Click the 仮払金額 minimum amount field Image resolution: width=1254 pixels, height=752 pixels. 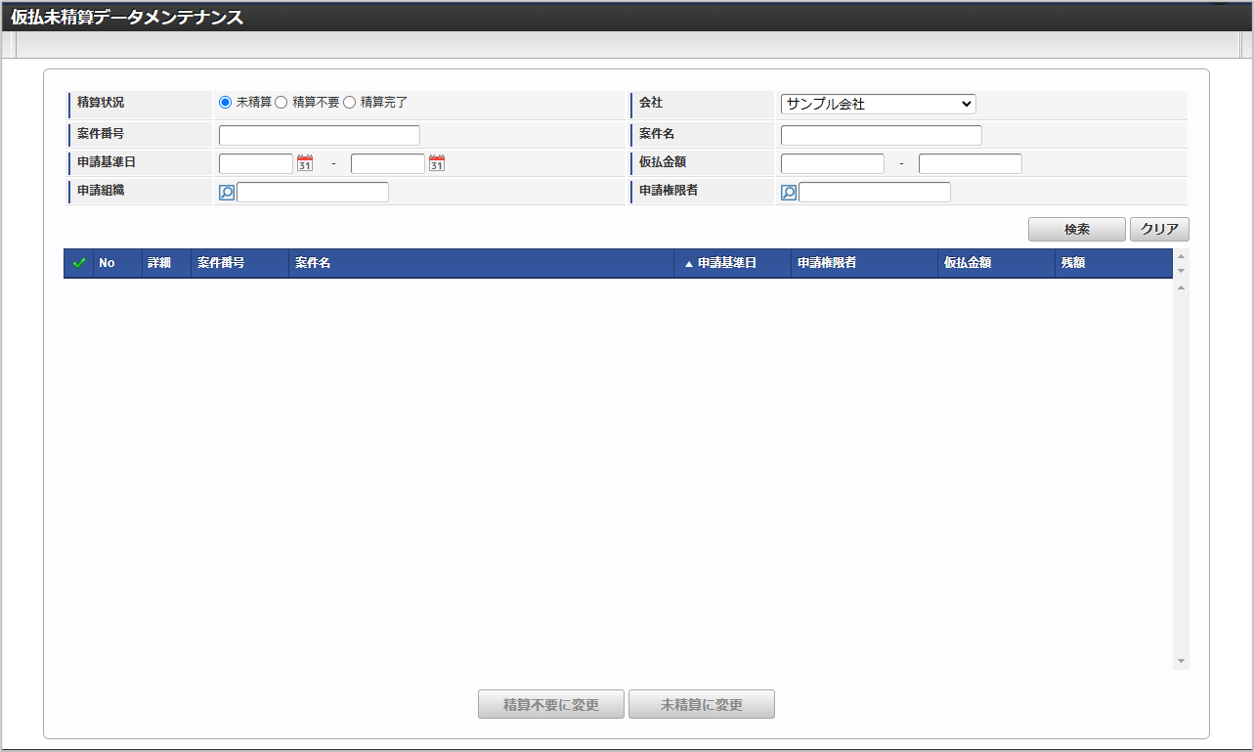pyautogui.click(x=832, y=162)
